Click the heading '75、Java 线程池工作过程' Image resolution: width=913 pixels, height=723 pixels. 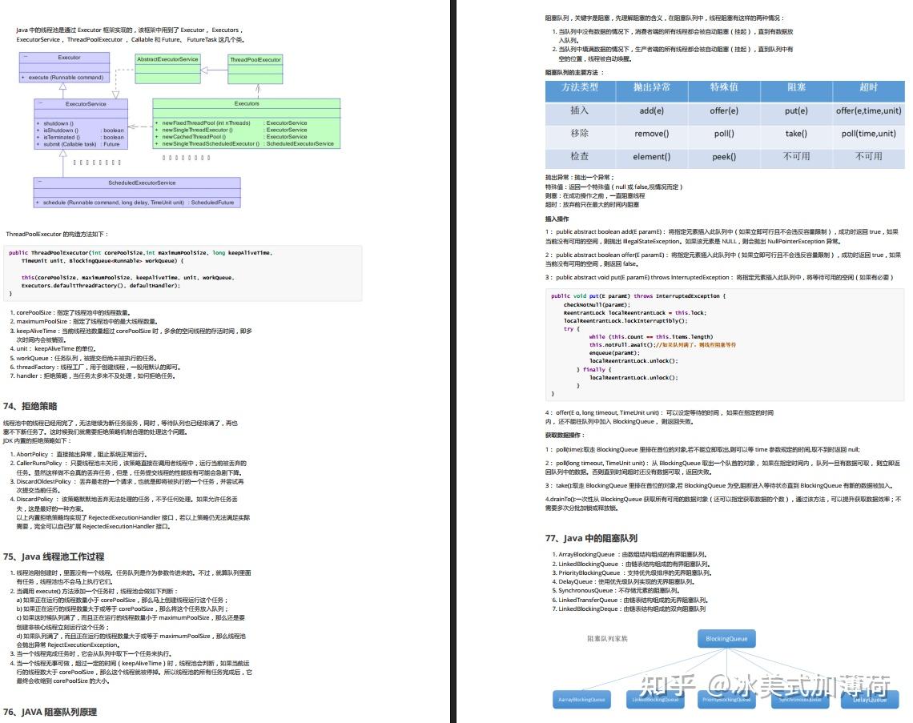pos(54,557)
